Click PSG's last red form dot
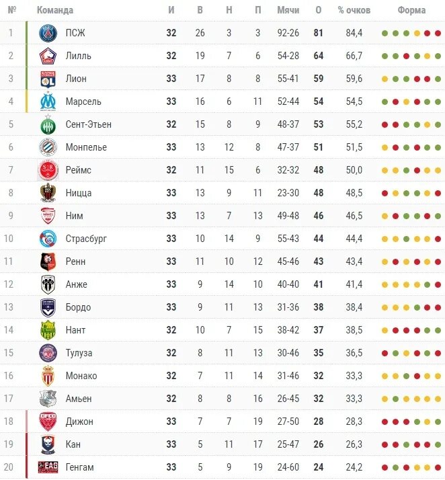 point(438,33)
